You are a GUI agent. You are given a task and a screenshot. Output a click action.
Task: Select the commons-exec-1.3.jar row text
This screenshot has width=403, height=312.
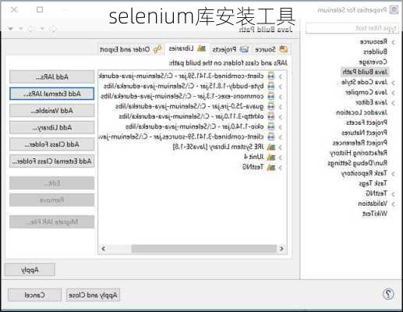[182, 96]
